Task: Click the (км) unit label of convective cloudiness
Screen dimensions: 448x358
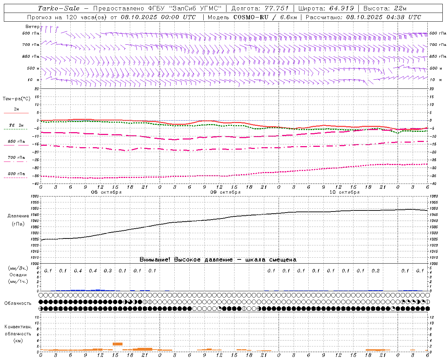Action: (x=18, y=341)
